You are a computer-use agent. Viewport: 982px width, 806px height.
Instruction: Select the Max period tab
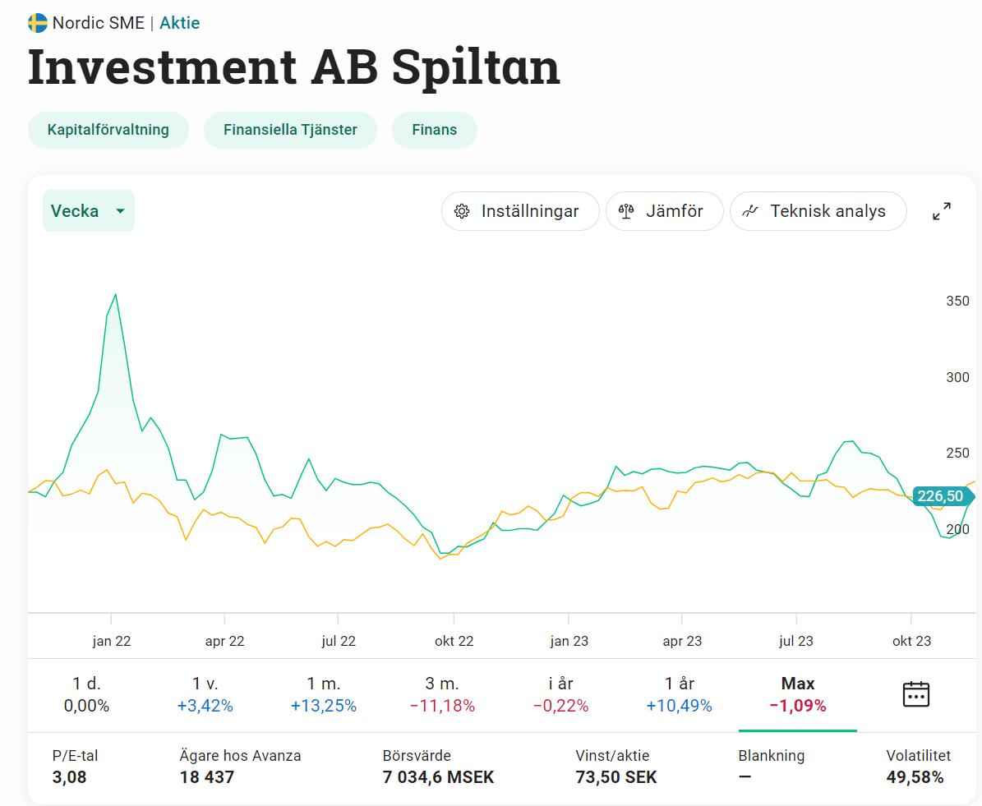pyautogui.click(x=798, y=694)
